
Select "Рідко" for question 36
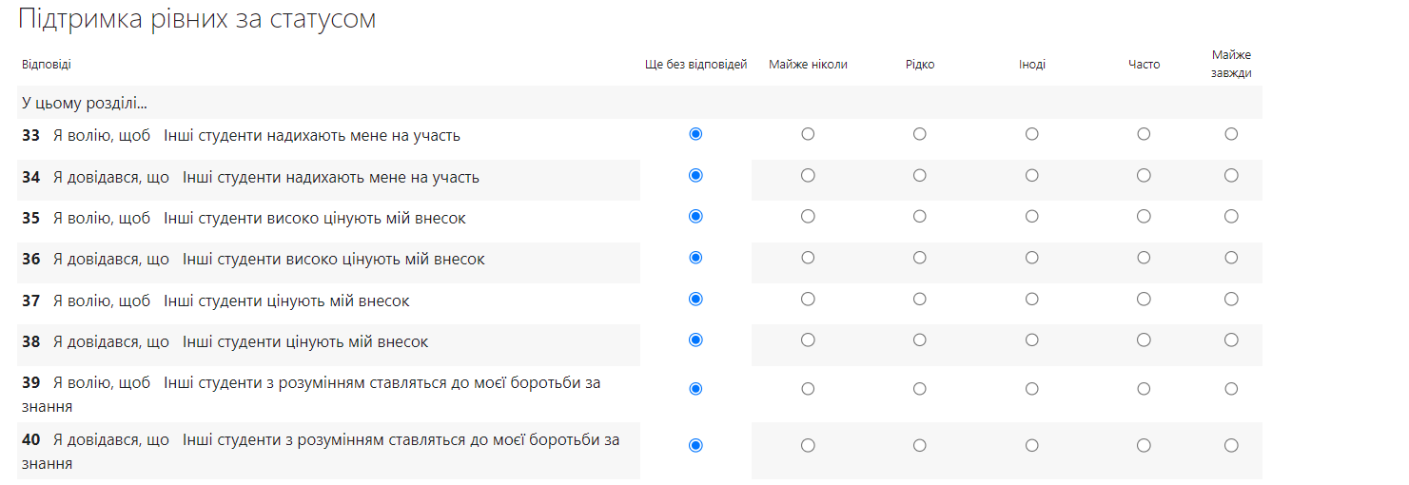pos(920,258)
